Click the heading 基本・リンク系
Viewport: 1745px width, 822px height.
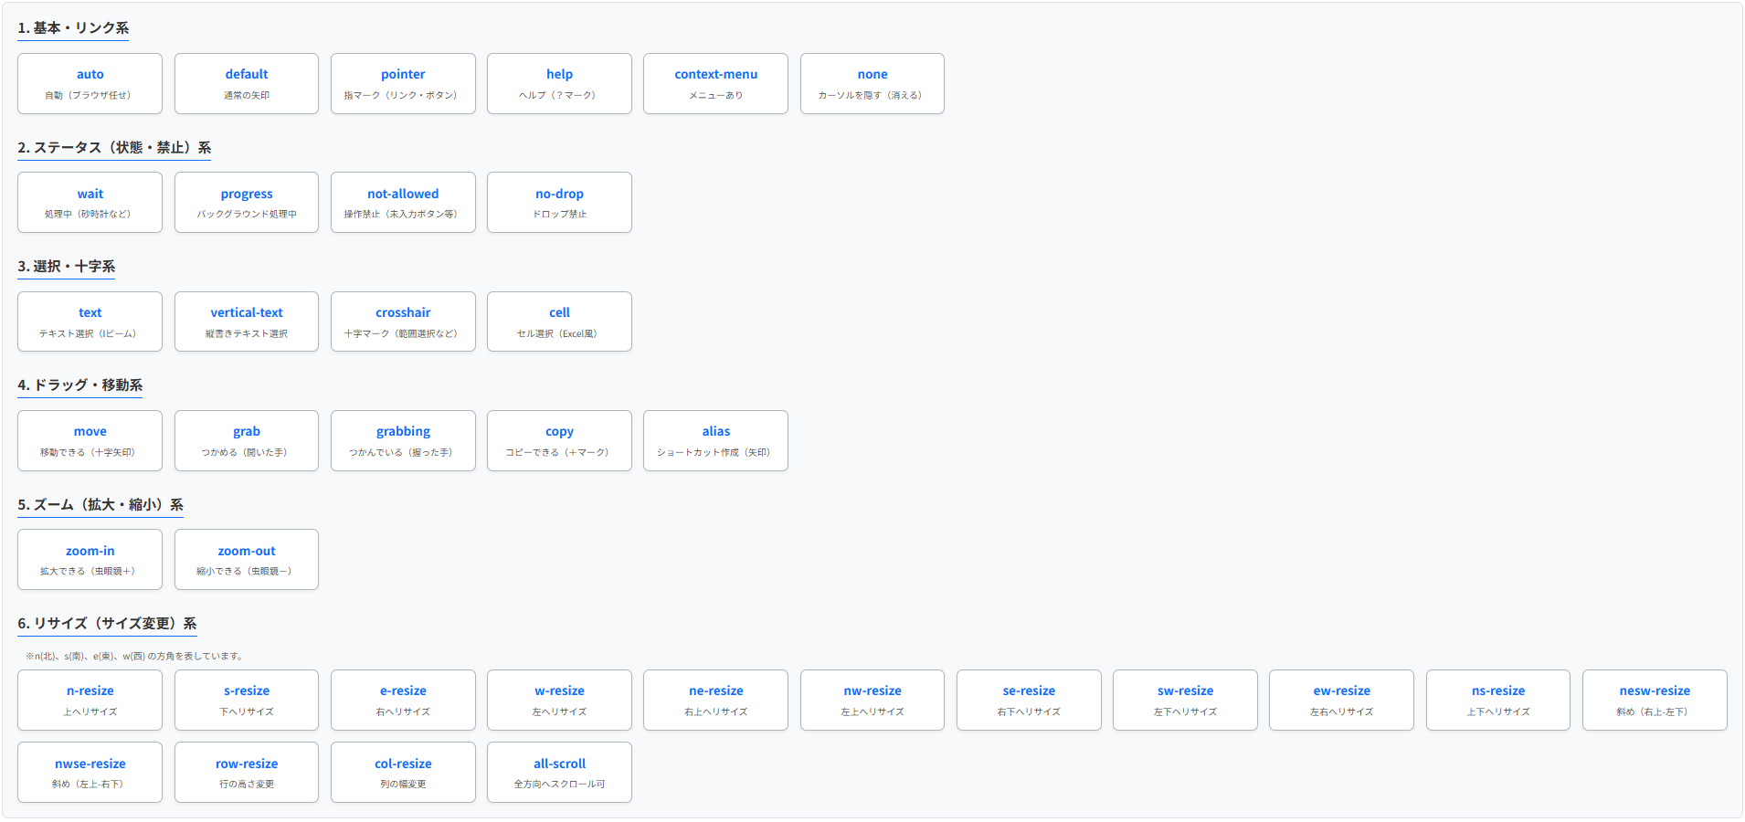[x=73, y=28]
